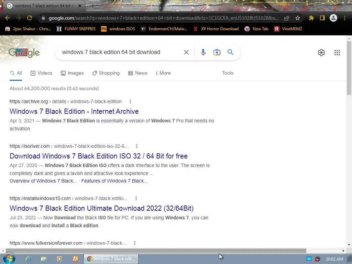Image resolution: width=352 pixels, height=264 pixels.
Task: Click into the Google search field
Action: pos(121,52)
